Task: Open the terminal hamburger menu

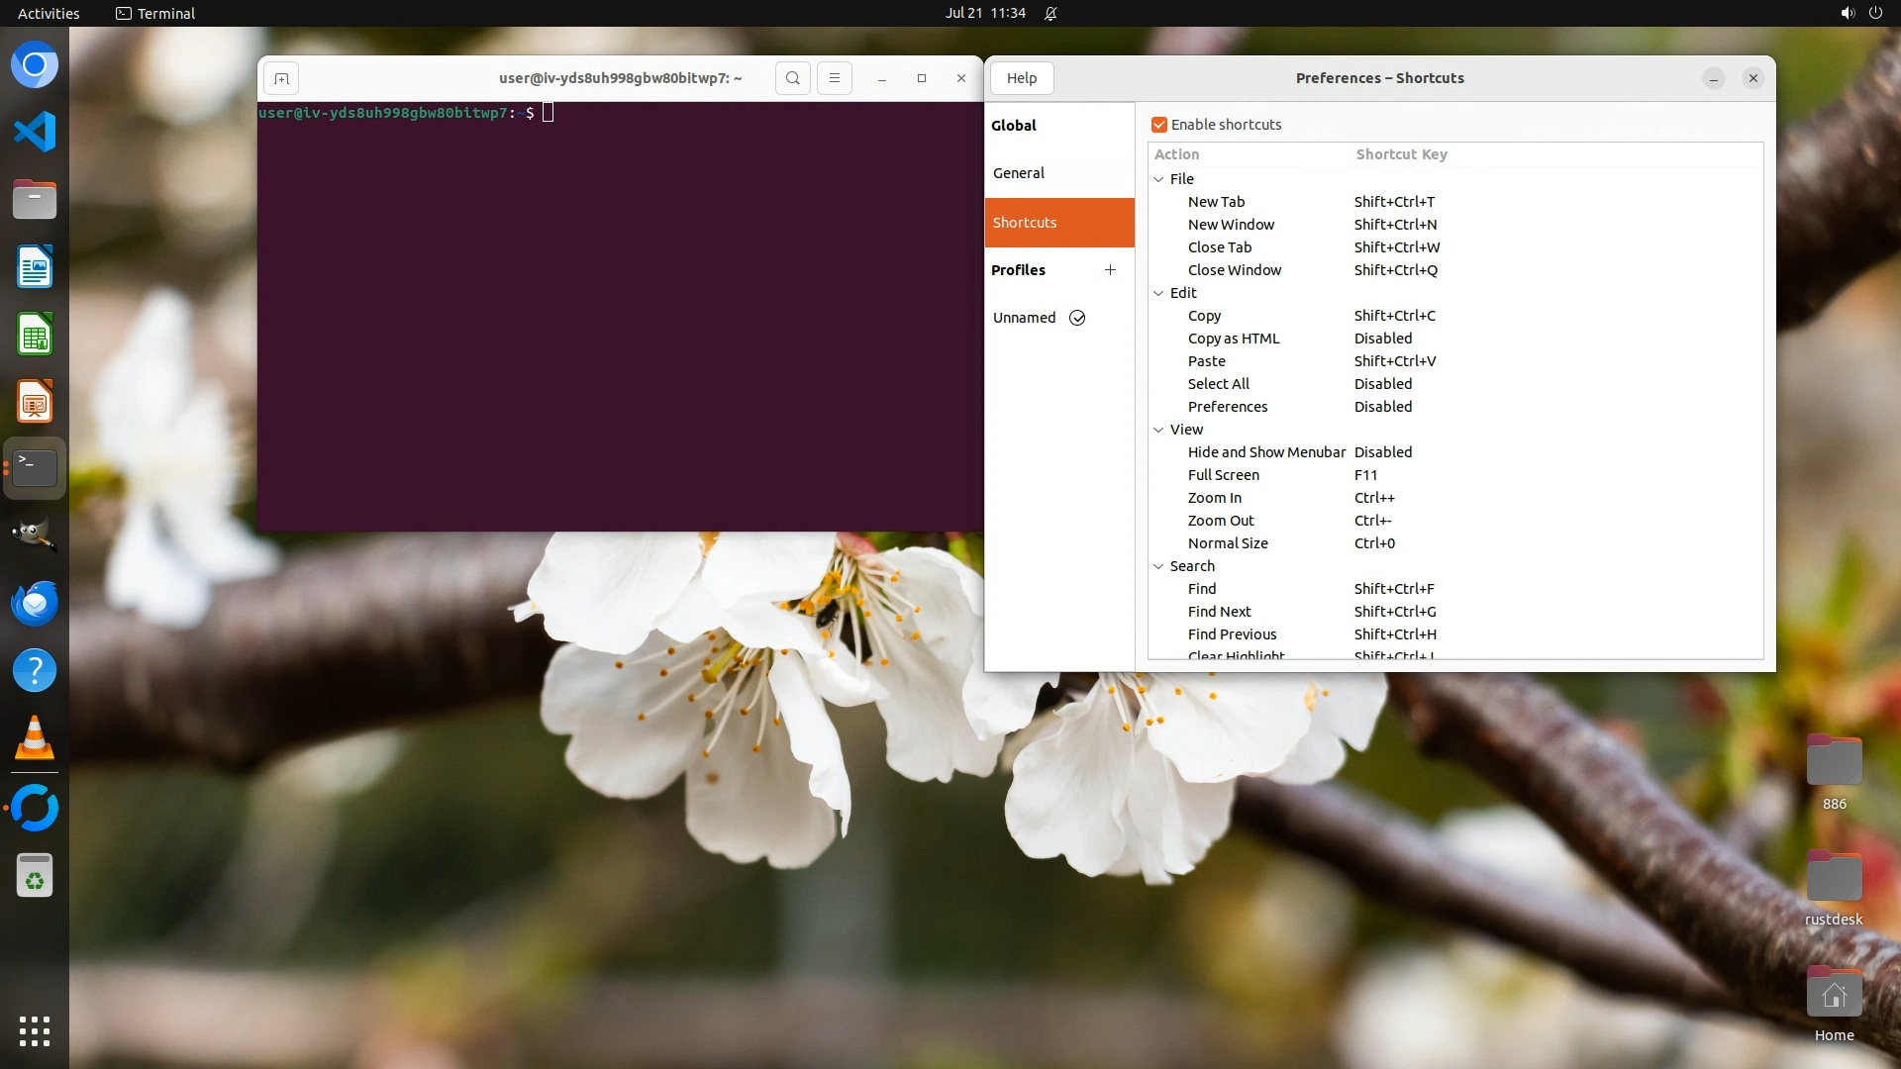Action: [834, 78]
